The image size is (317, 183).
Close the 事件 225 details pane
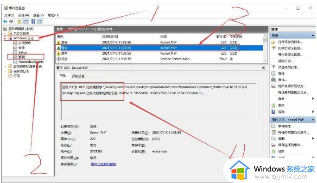pyautogui.click(x=263, y=68)
